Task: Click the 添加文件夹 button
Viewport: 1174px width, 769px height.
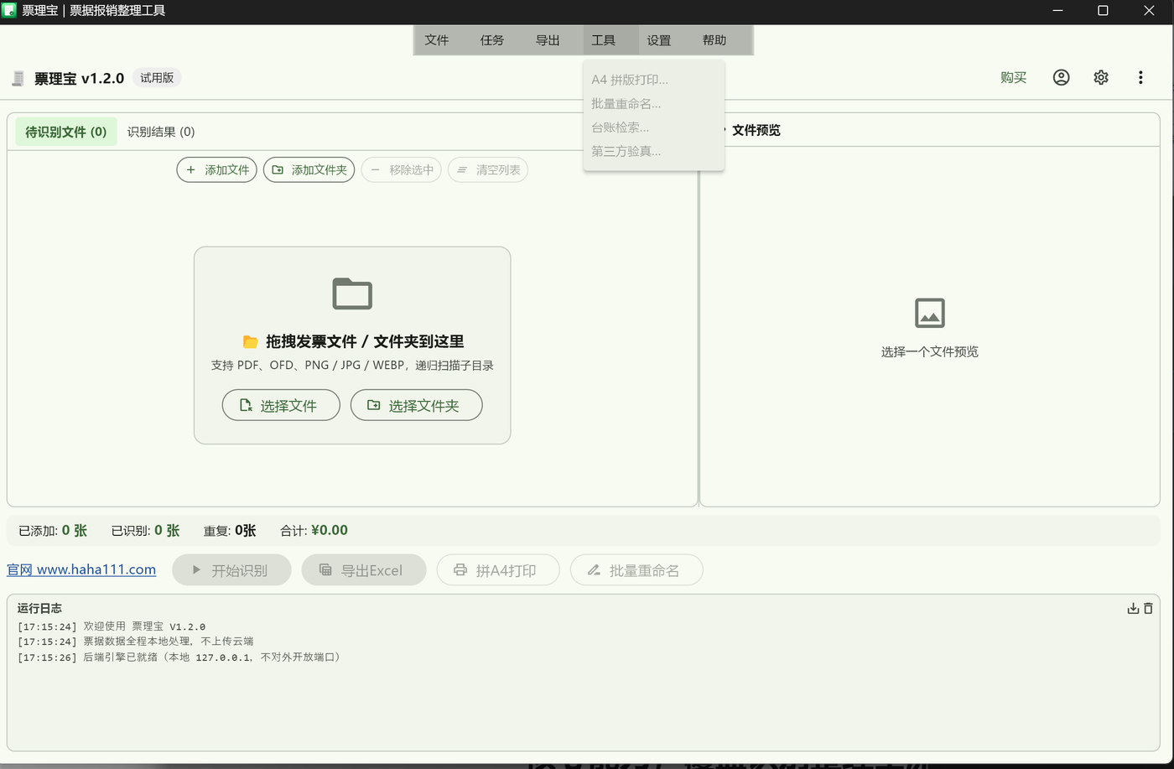Action: 309,169
